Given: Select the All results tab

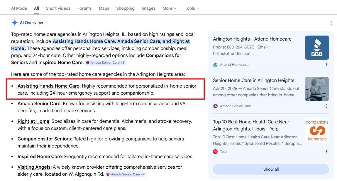Looking at the screenshot, I should tap(37, 8).
